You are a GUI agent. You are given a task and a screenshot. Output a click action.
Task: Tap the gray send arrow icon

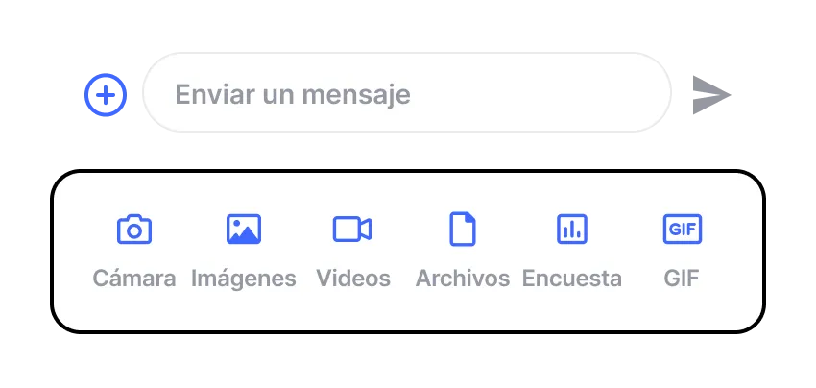(x=711, y=95)
